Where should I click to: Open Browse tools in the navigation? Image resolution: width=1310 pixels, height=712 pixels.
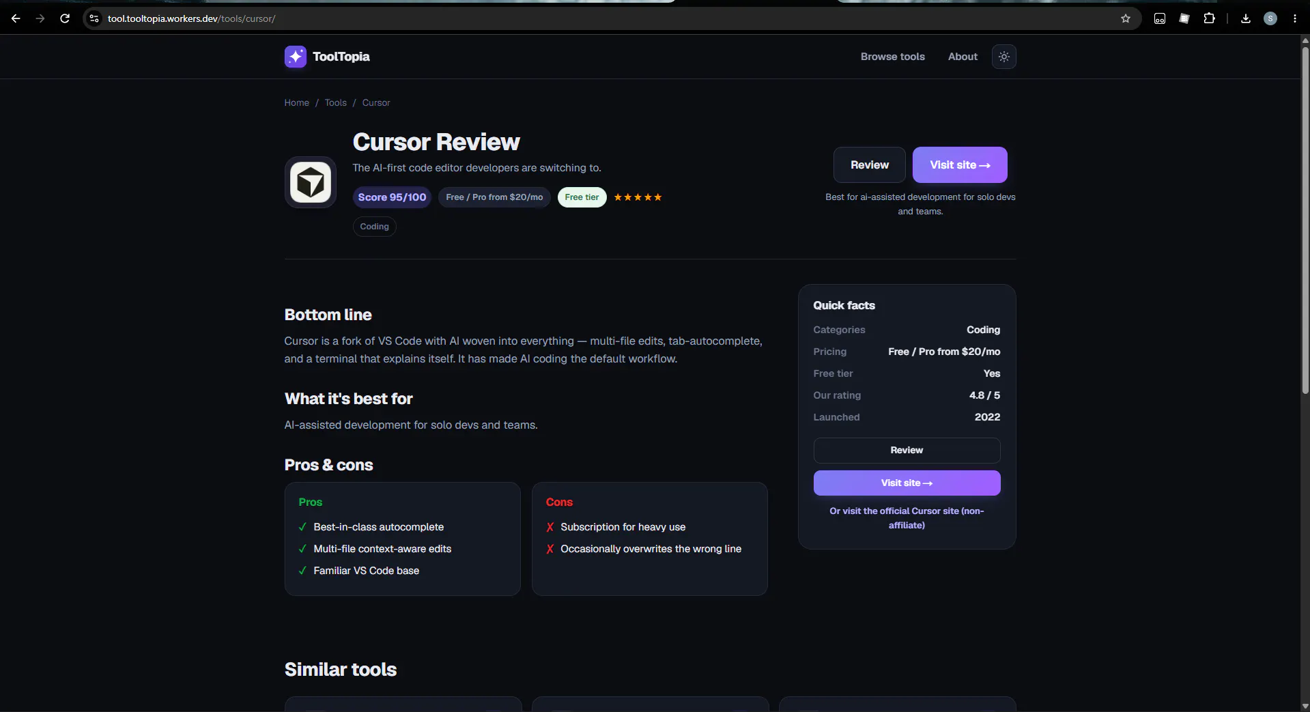pyautogui.click(x=893, y=57)
